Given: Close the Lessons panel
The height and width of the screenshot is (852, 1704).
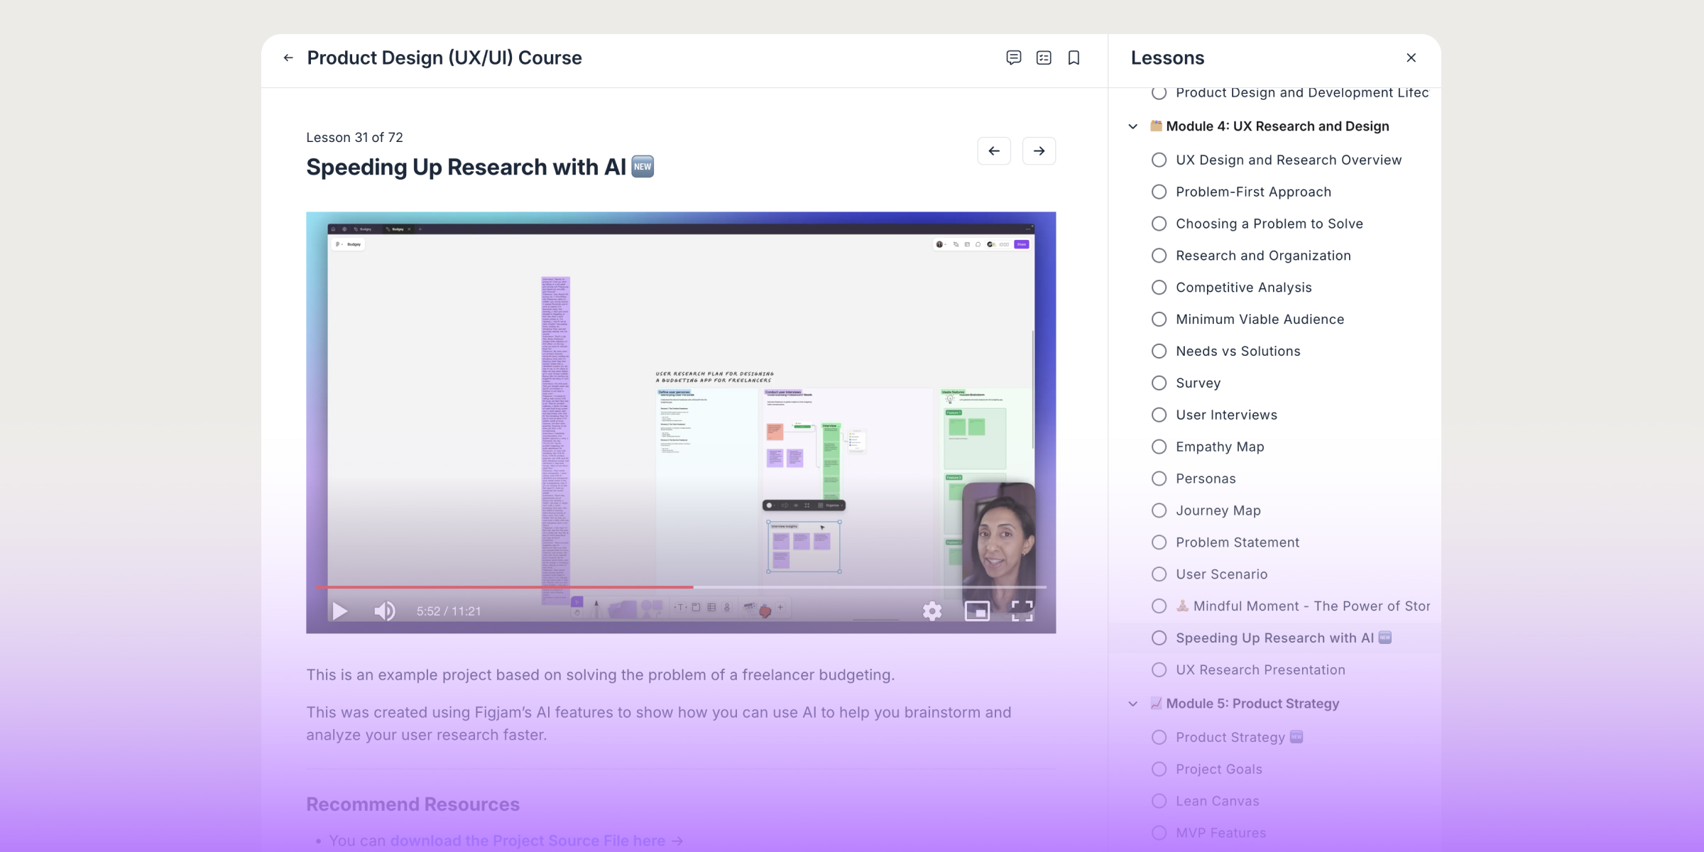Looking at the screenshot, I should [x=1411, y=58].
